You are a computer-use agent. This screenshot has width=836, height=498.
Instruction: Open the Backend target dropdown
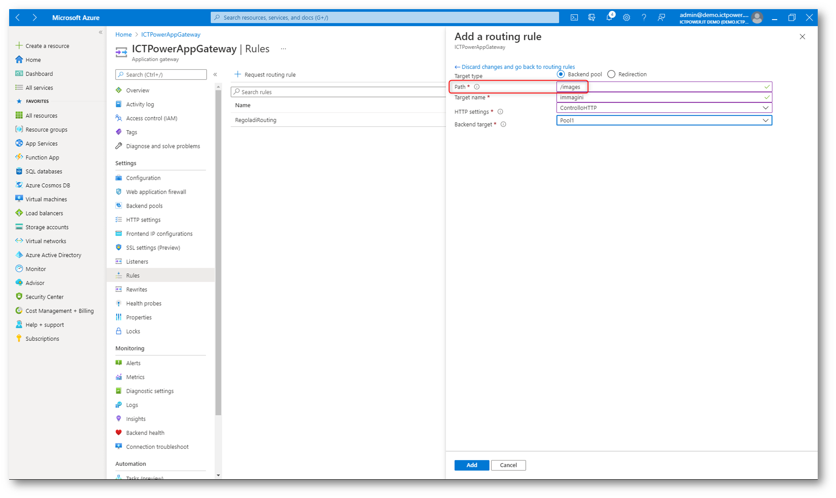[x=664, y=120]
